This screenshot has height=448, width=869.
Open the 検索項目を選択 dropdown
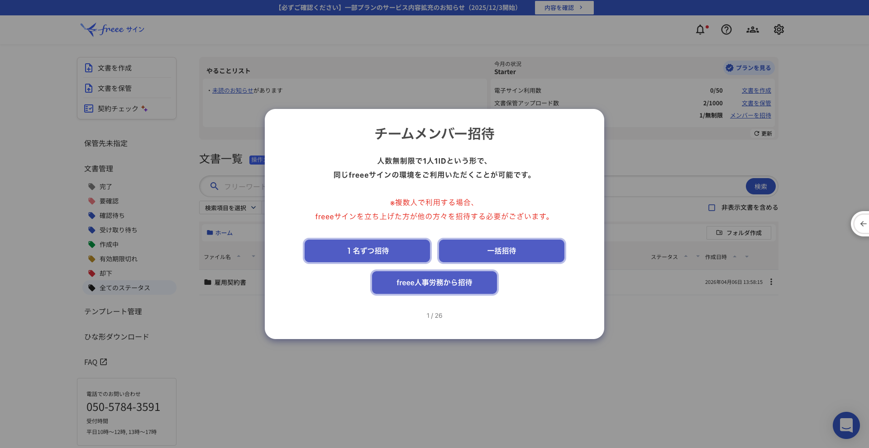coord(230,208)
